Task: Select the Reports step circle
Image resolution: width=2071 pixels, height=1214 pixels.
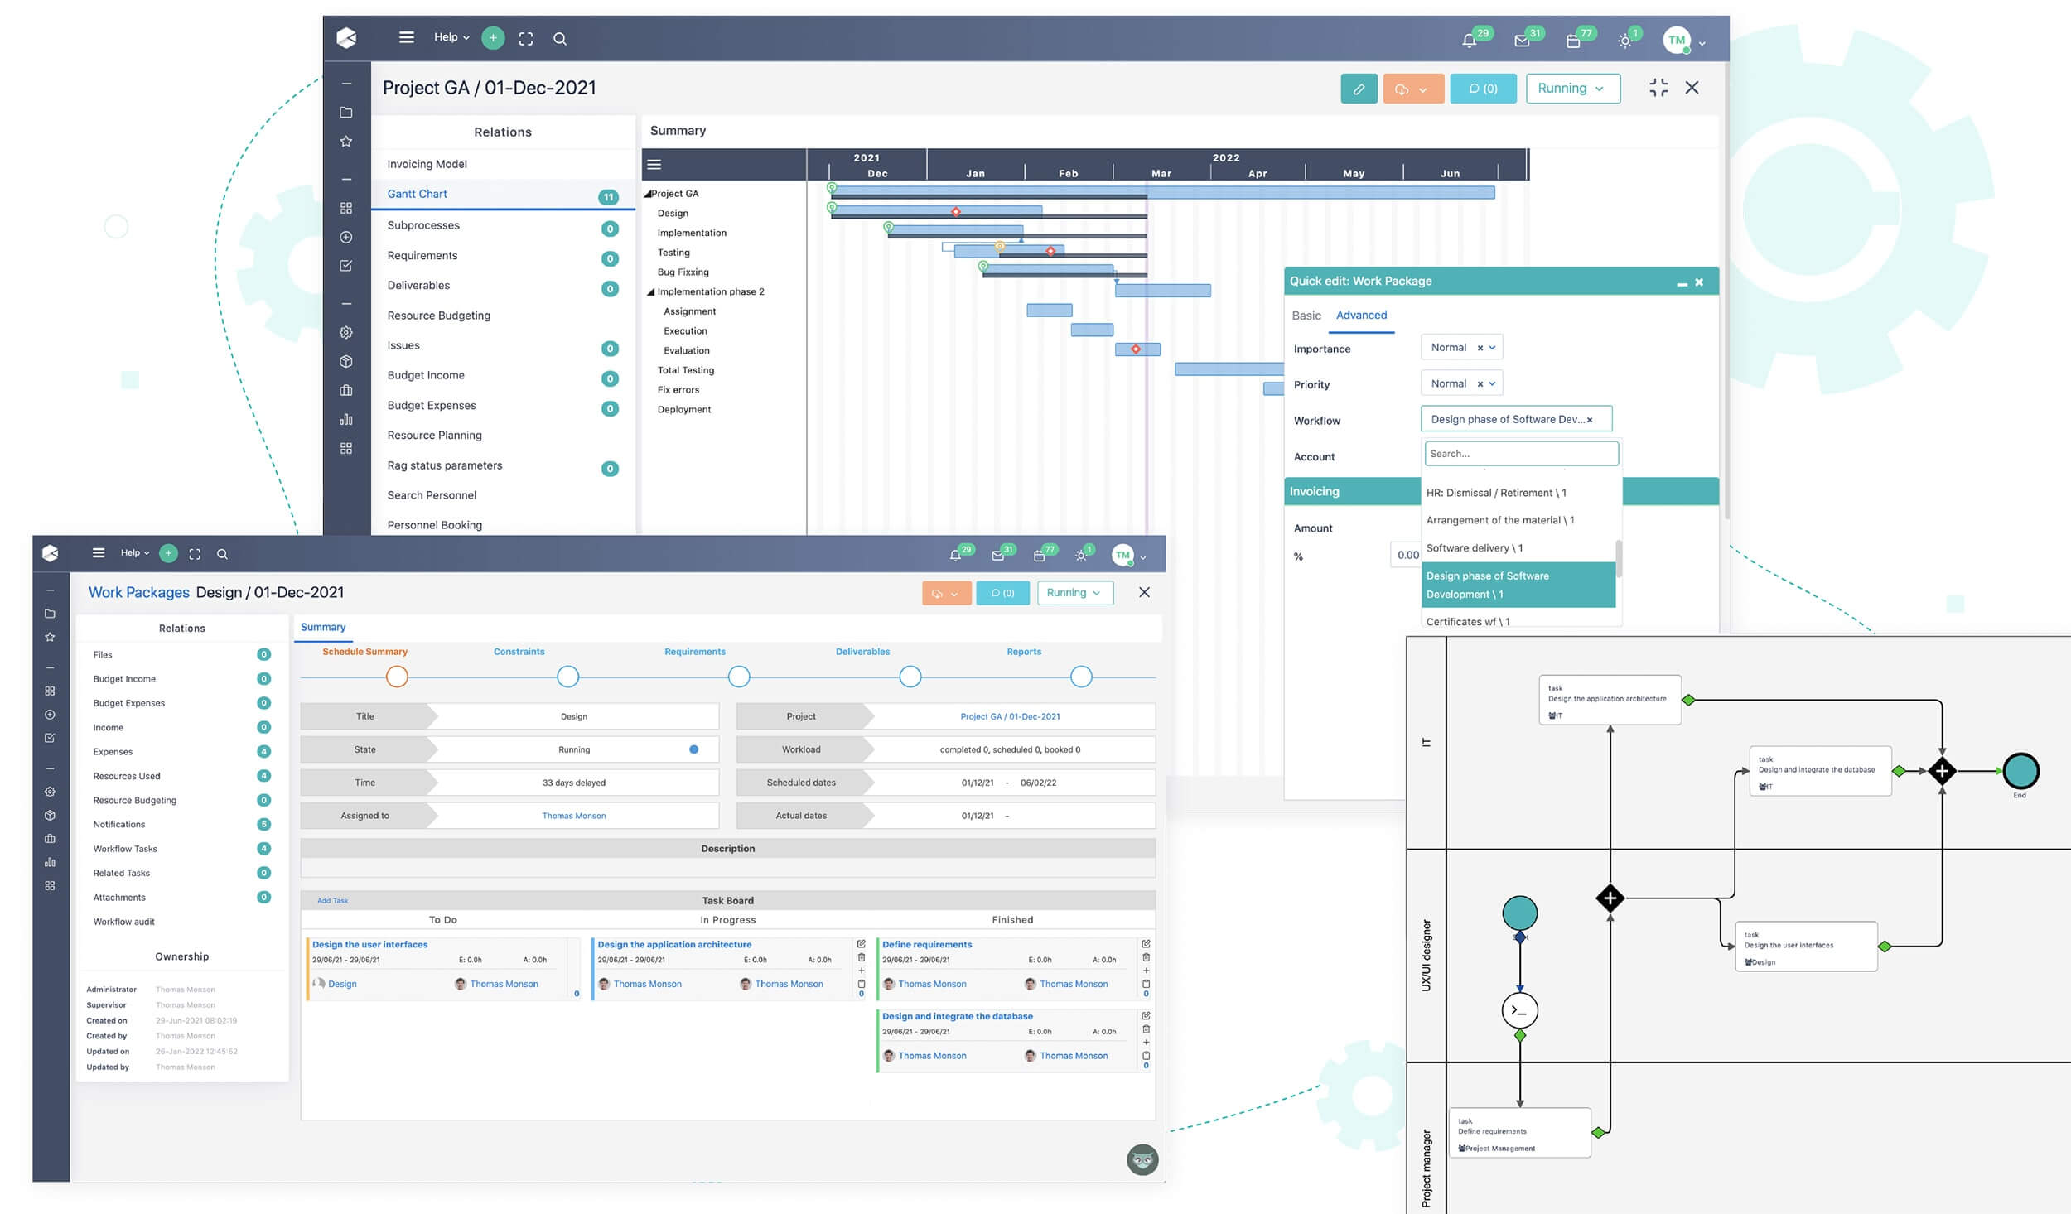Action: [x=1080, y=677]
